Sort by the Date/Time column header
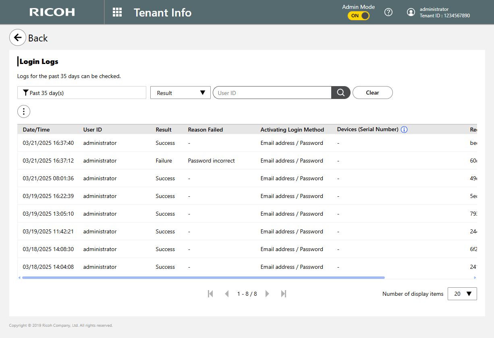494x338 pixels. tap(36, 130)
